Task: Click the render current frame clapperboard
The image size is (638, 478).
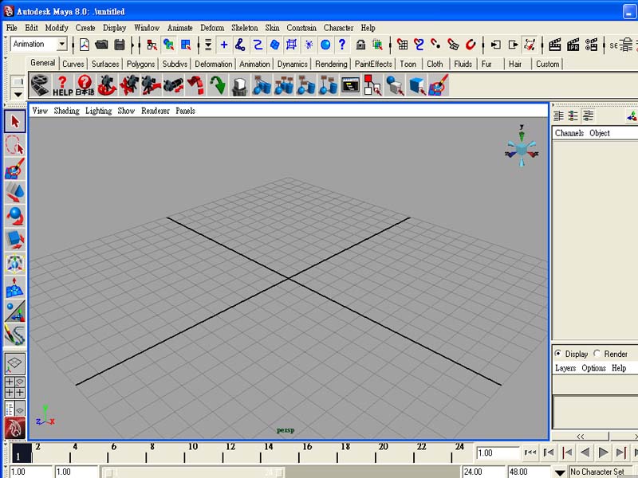Action: [x=555, y=45]
